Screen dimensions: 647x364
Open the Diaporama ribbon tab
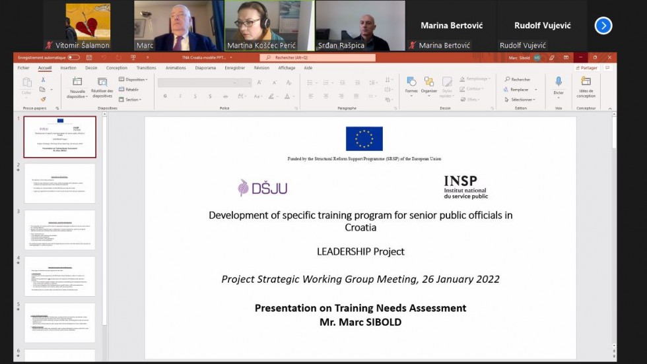pos(205,68)
